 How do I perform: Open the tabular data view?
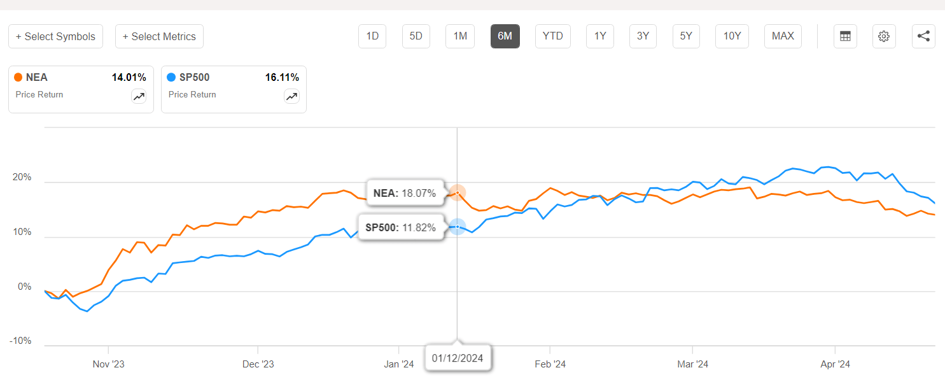tap(845, 36)
